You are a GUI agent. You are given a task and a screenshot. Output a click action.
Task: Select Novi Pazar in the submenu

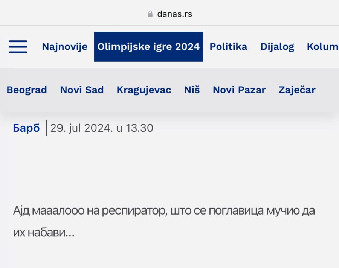point(239,90)
